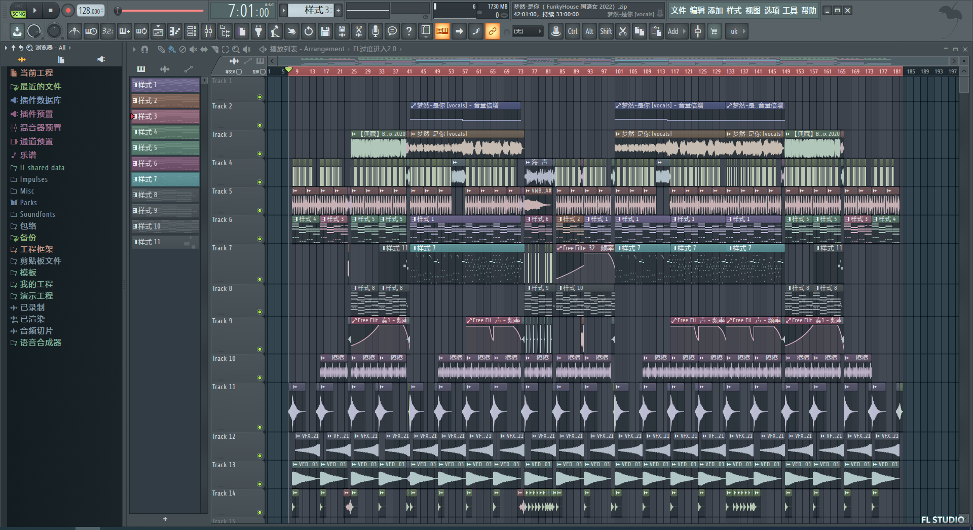Open the 视图 menu
This screenshot has width=973, height=530.
pyautogui.click(x=753, y=10)
